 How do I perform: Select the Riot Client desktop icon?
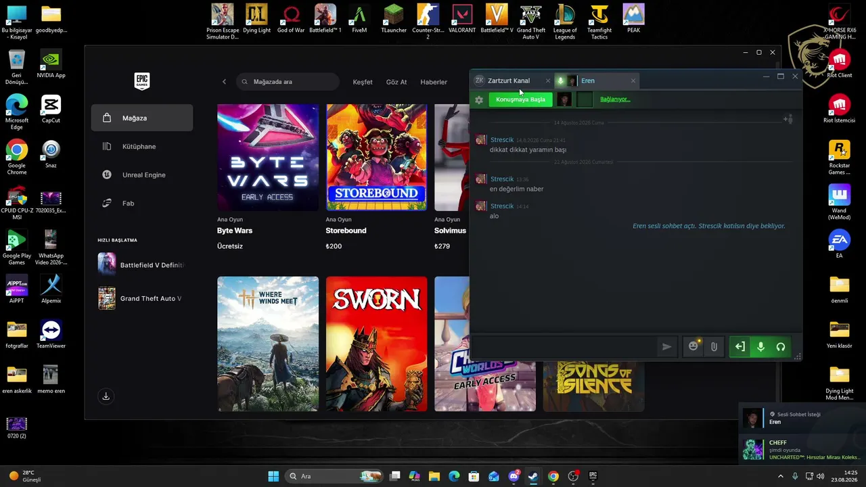coord(840,64)
